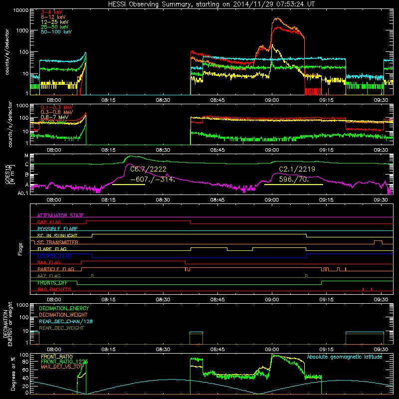Click 09:15 tick label under the decimation panel
The width and height of the screenshot is (399, 399).
(x=327, y=350)
